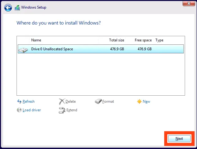
Task: Click the Delete link text
Action: click(70, 101)
